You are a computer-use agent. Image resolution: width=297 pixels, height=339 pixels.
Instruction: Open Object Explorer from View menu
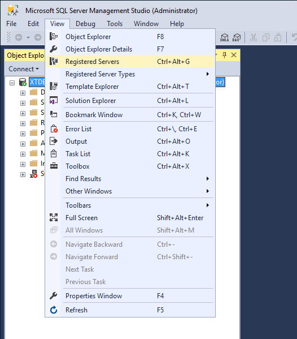(x=130, y=37)
